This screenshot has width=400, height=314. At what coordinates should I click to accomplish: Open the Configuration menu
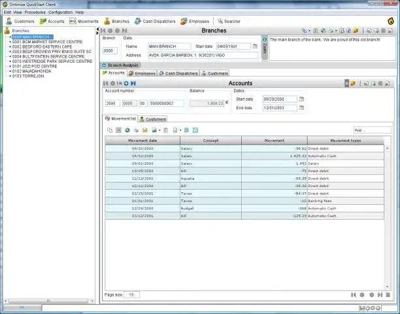pyautogui.click(x=61, y=12)
